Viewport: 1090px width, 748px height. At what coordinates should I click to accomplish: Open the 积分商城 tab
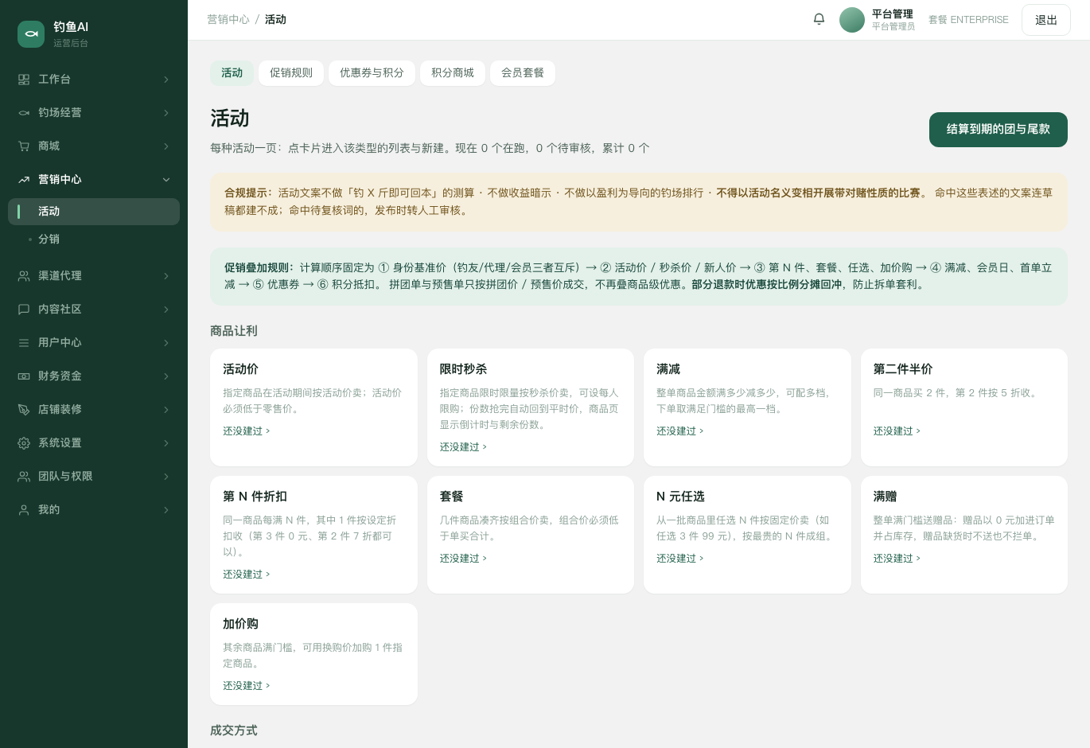[453, 73]
